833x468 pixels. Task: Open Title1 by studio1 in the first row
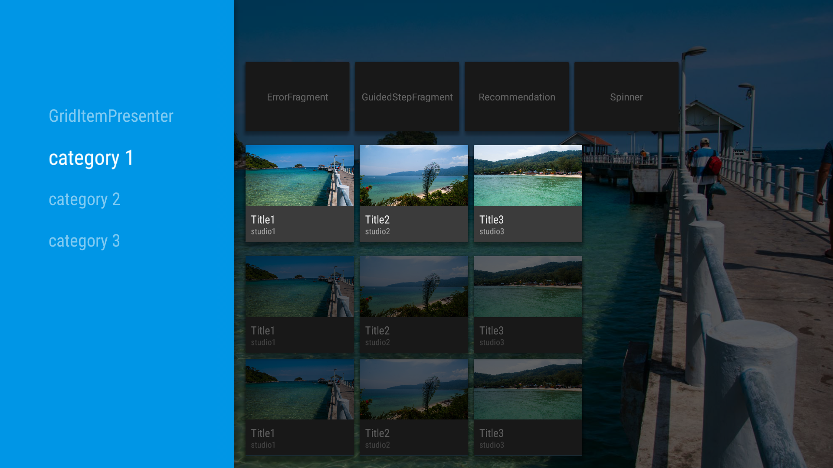pyautogui.click(x=299, y=193)
